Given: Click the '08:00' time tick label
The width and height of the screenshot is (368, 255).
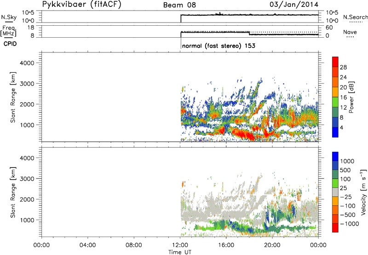Looking at the screenshot, I should (134, 245).
